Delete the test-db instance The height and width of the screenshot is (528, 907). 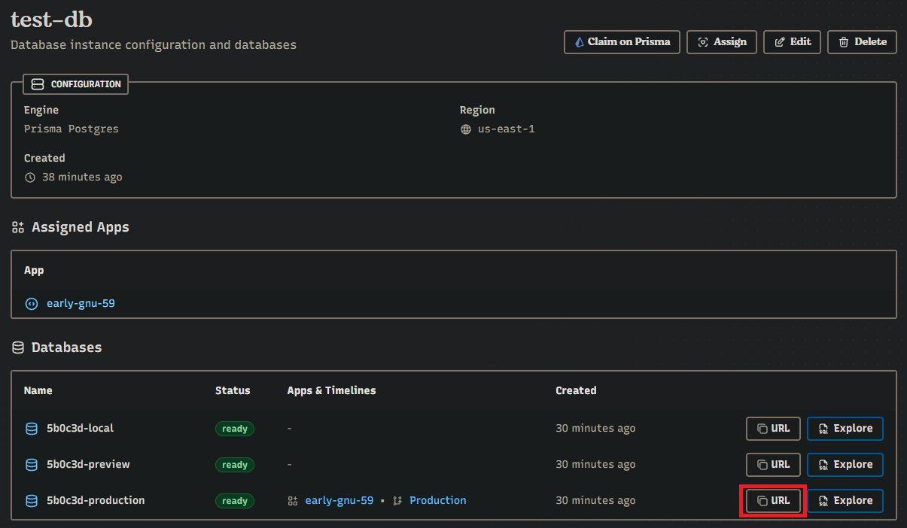862,42
